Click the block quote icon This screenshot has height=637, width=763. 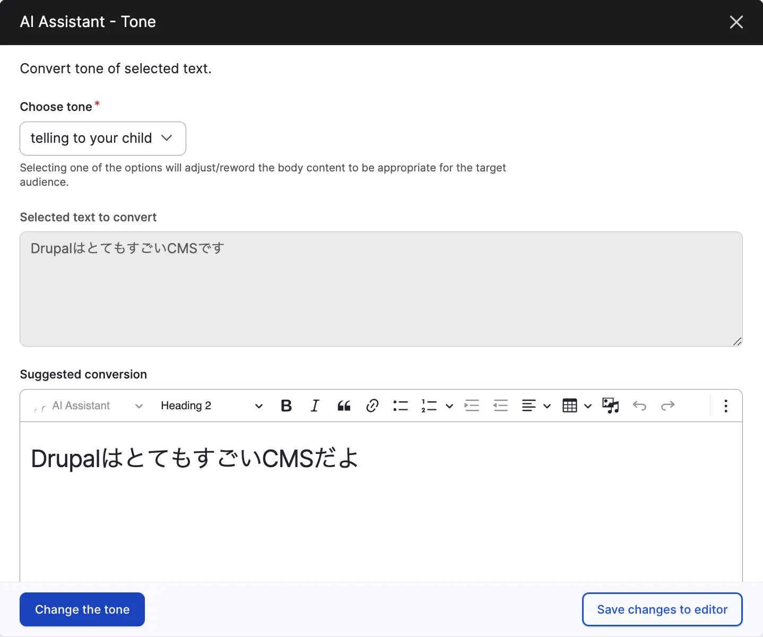[344, 406]
